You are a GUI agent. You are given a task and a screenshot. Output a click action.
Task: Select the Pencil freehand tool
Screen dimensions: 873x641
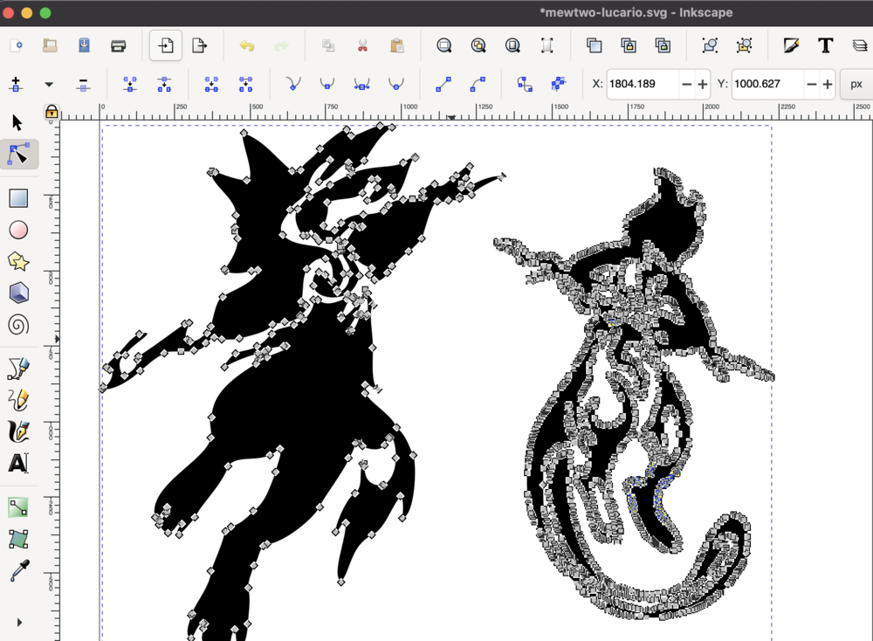click(18, 400)
